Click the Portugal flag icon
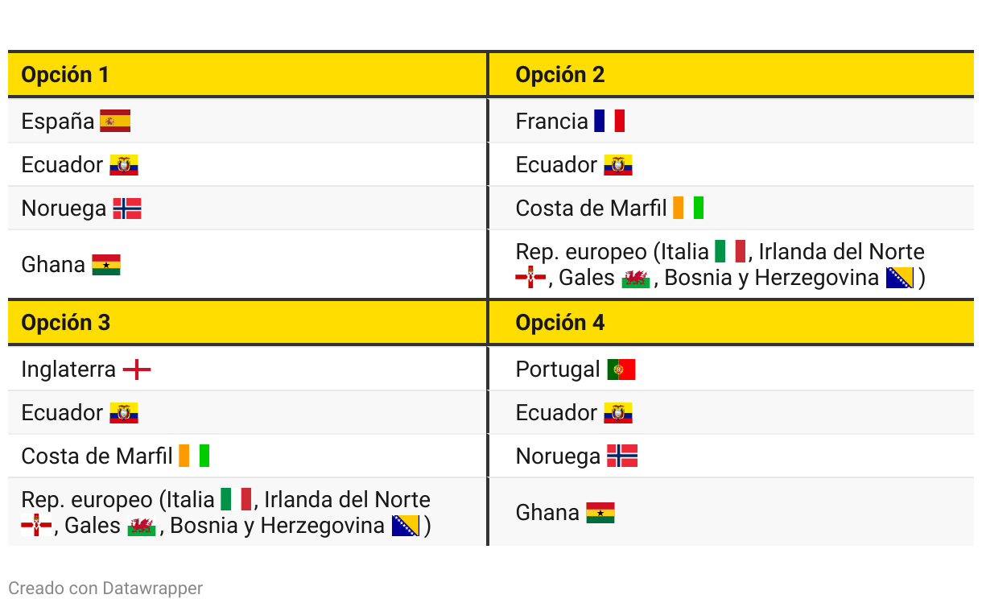The height and width of the screenshot is (607, 982). coord(621,370)
